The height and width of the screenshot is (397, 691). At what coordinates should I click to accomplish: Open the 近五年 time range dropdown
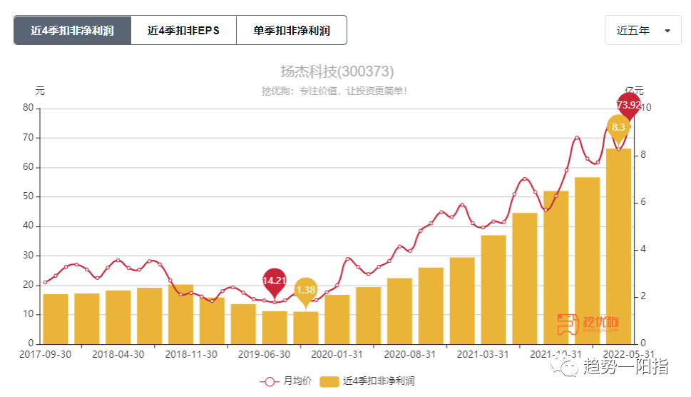(x=643, y=30)
